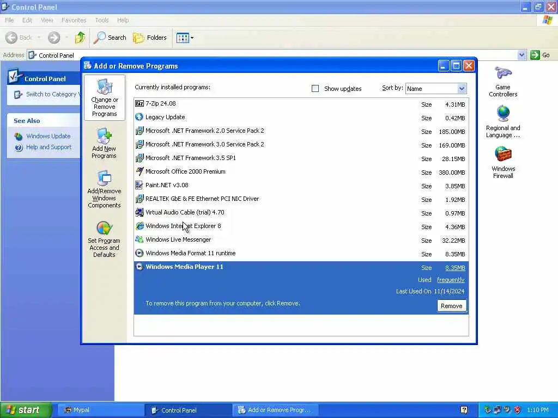
Task: Click the Windows Media Format 11 runtime icon
Action: pos(139,253)
